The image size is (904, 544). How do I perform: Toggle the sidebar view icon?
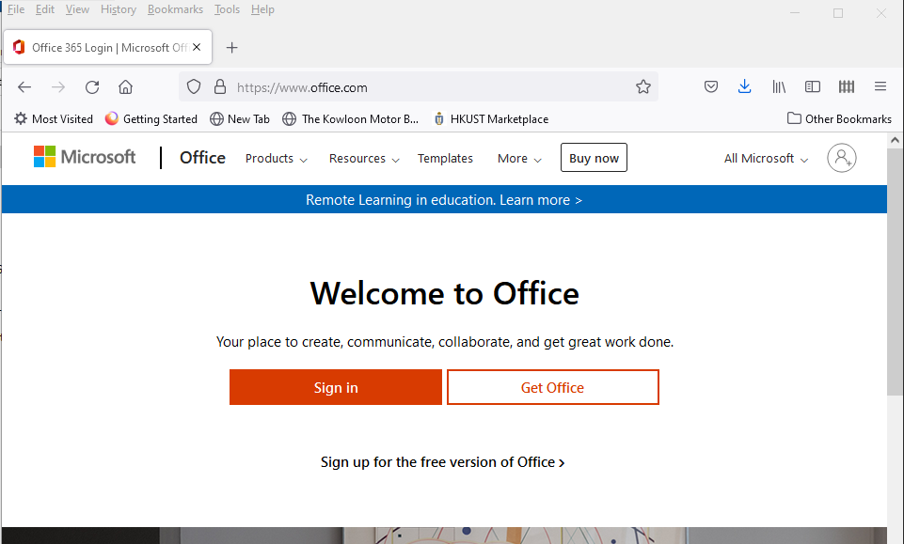click(x=813, y=87)
